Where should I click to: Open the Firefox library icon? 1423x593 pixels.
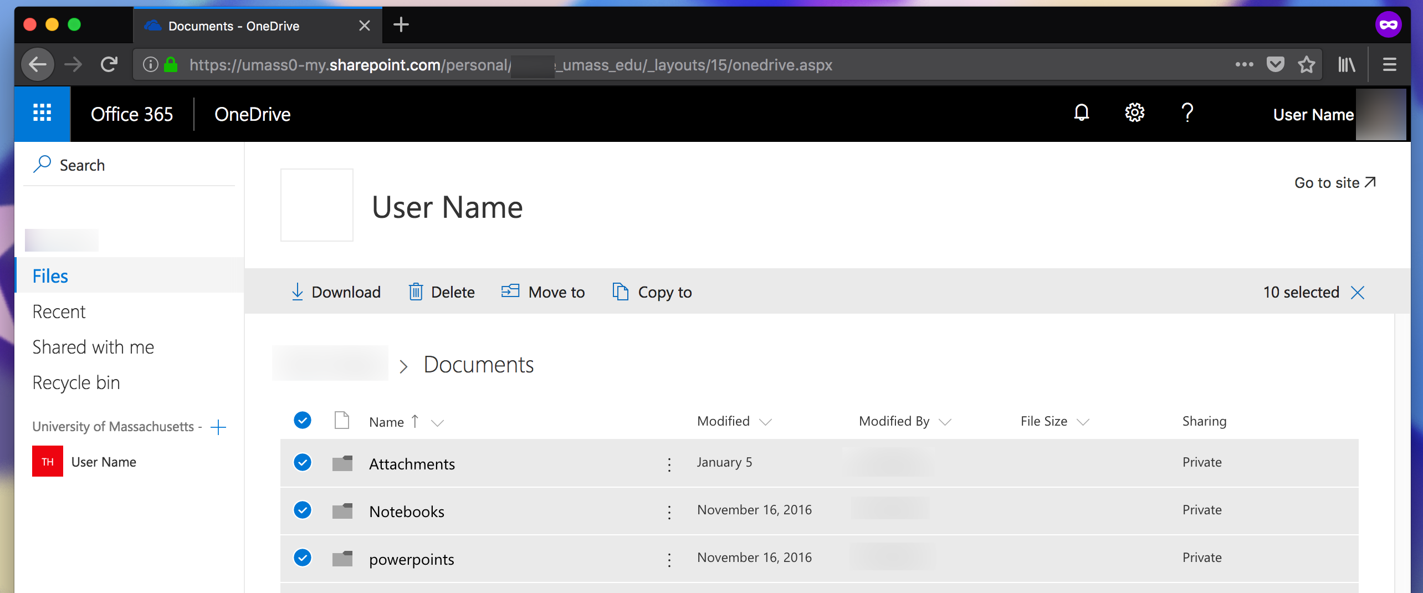[1347, 65]
